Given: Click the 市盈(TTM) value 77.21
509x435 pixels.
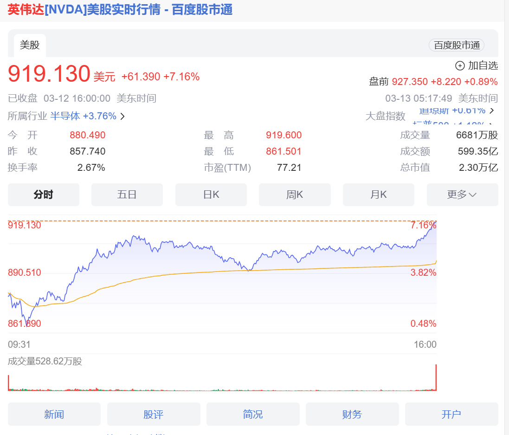Looking at the screenshot, I should (289, 168).
